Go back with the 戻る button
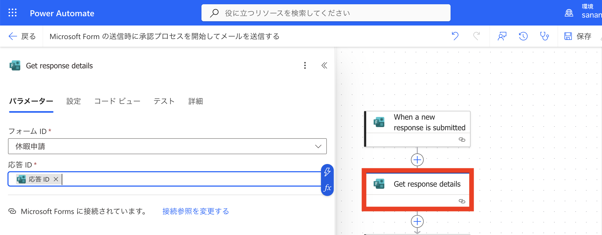This screenshot has height=235, width=602. coord(22,36)
